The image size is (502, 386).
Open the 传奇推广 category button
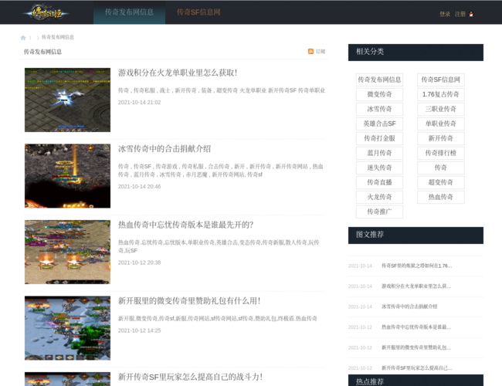[x=379, y=212]
